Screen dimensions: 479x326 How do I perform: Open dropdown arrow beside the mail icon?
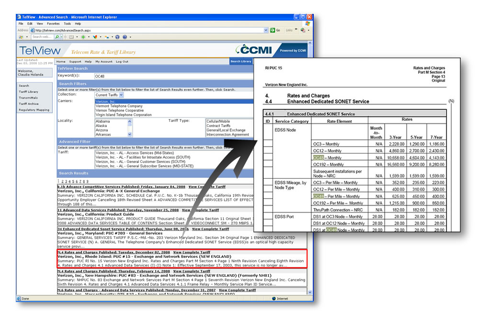pyautogui.click(x=77, y=37)
